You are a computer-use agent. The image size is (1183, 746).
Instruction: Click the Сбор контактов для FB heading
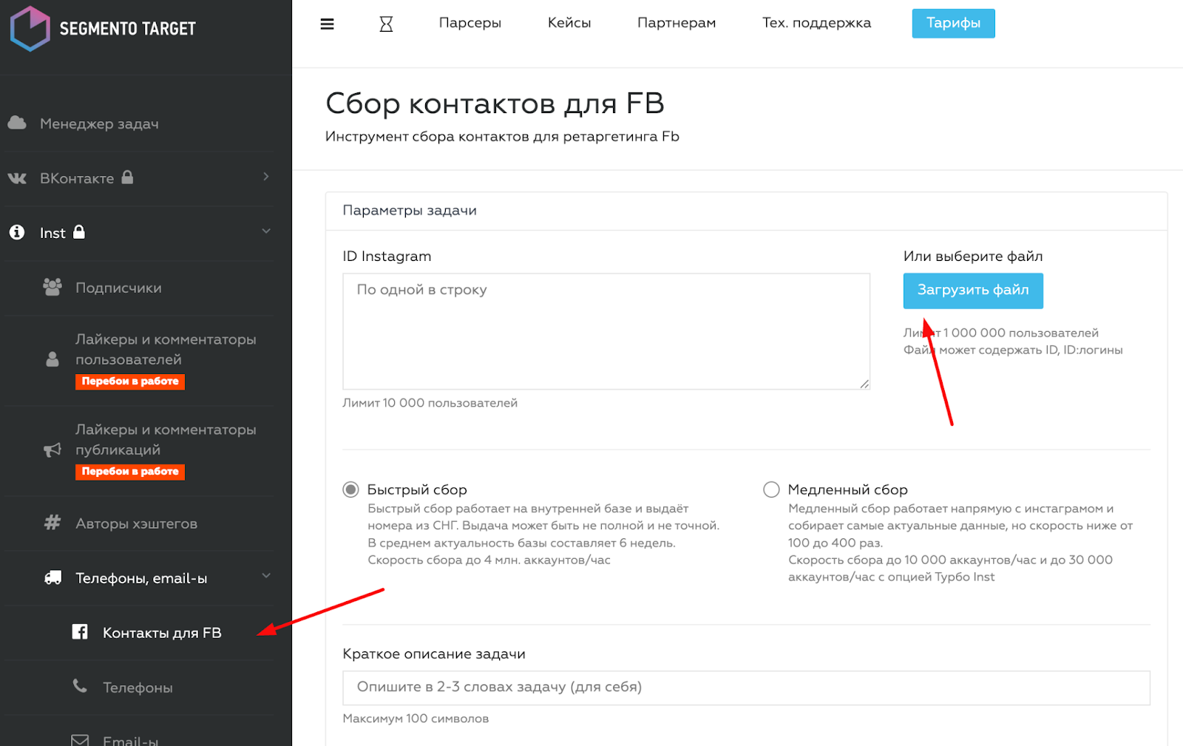tap(495, 104)
